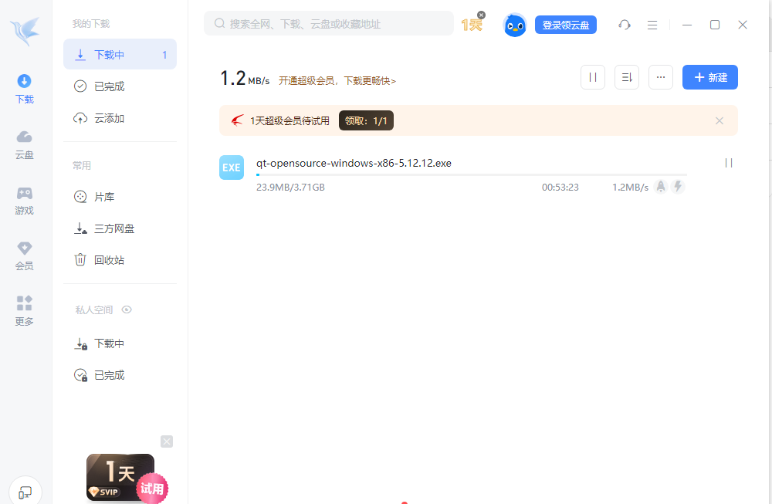Click the EXE file type icon
The height and width of the screenshot is (504, 772).
coord(232,167)
